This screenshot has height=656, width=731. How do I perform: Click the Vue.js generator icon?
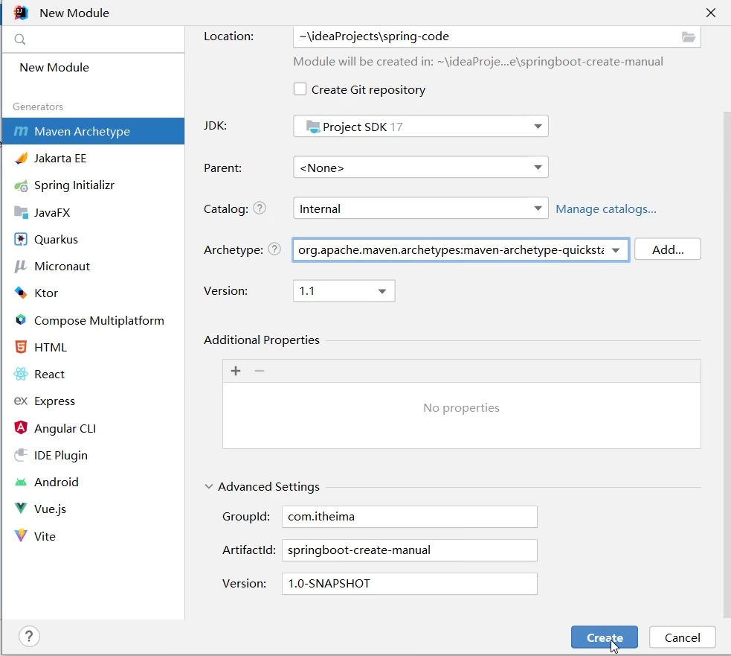[21, 509]
